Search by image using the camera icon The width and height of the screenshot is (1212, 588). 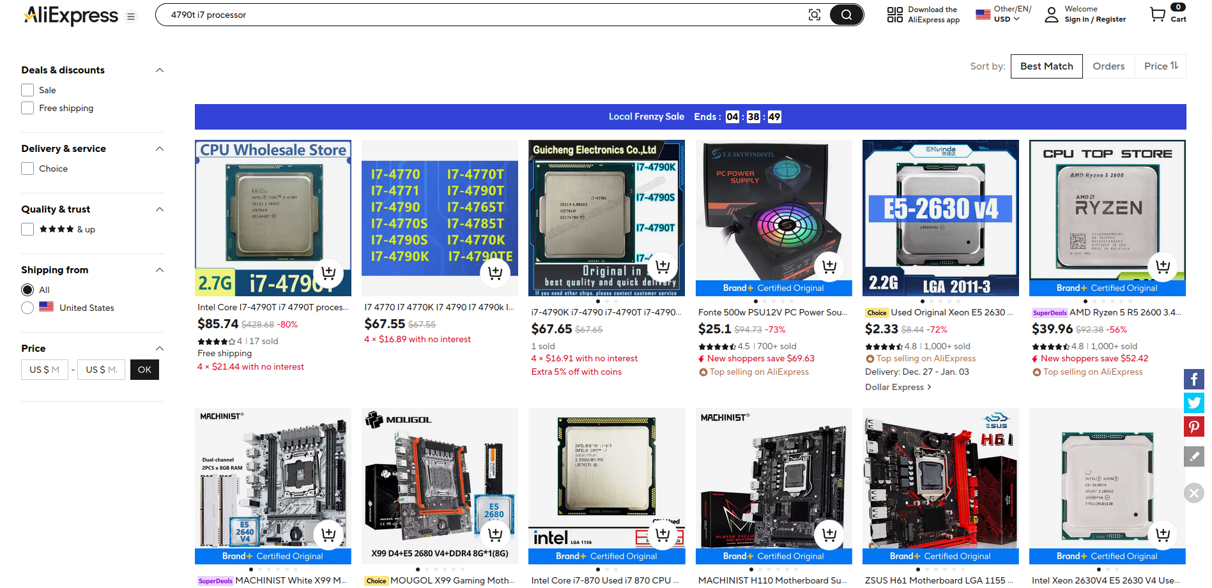point(815,15)
